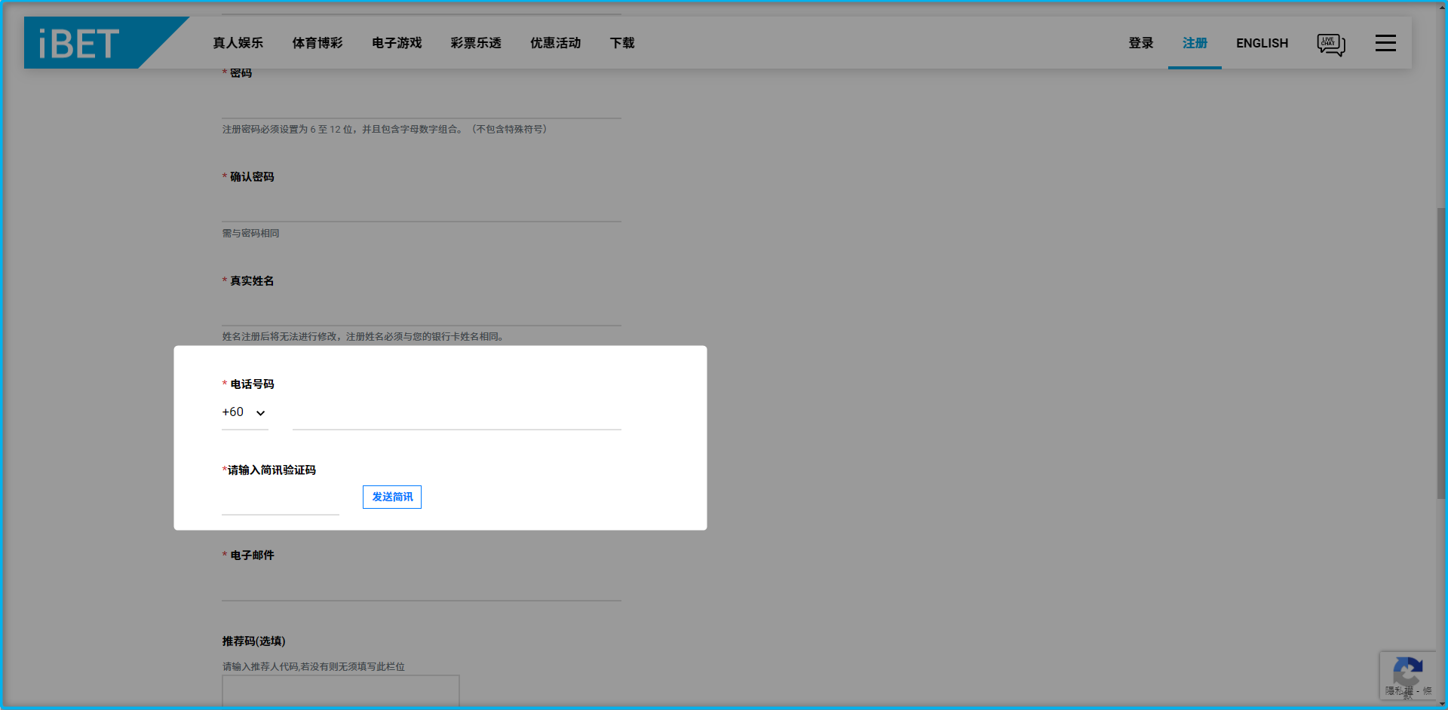This screenshot has width=1448, height=710.
Task: Click the 发送简讯 send SMS button
Action: click(391, 497)
